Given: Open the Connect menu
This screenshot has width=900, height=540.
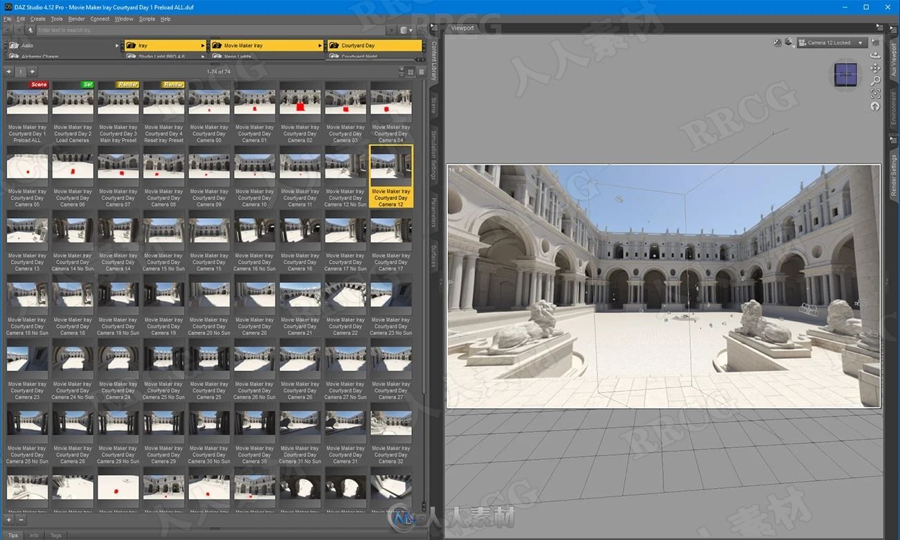Looking at the screenshot, I should [100, 19].
